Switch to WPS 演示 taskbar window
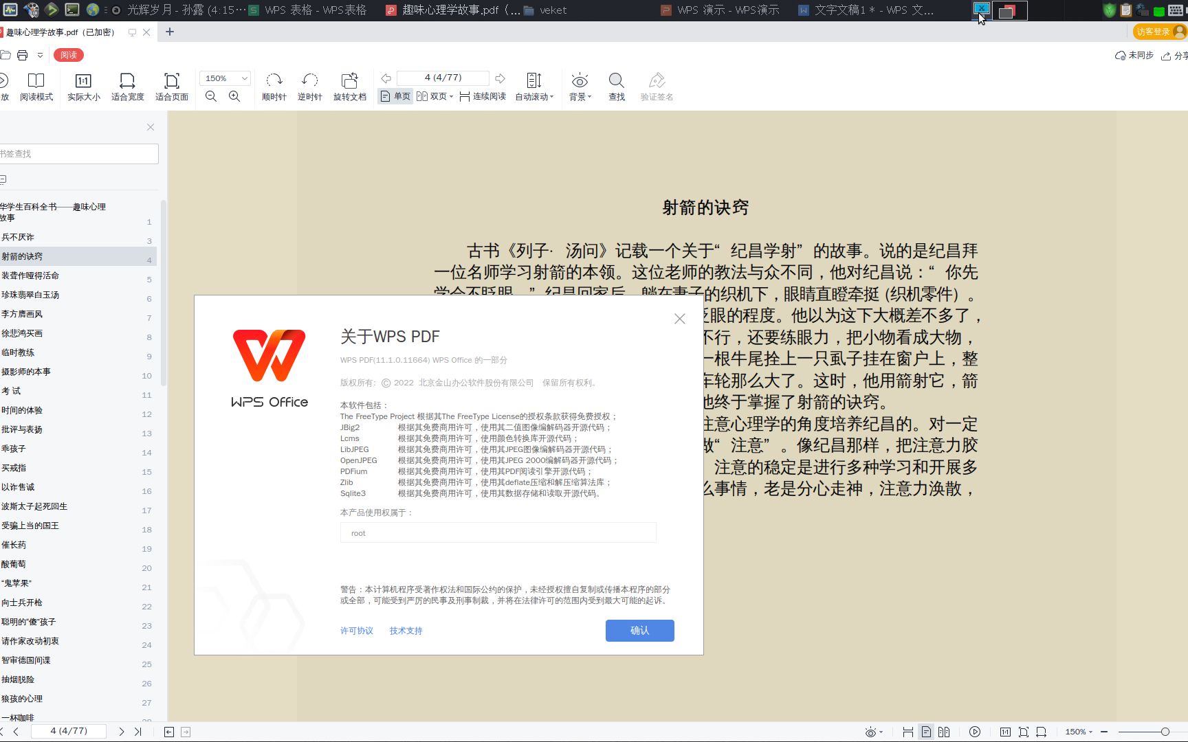Viewport: 1188px width, 742px height. click(x=720, y=10)
